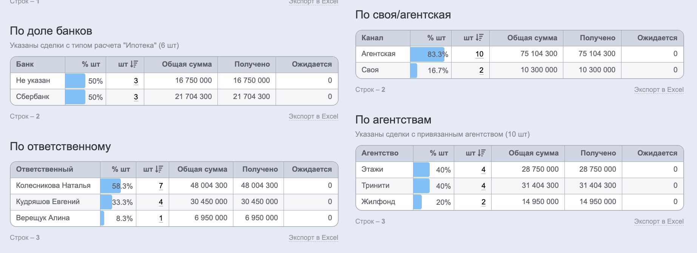Export responsible table via Экспорт в Excel
This screenshot has width=697, height=253.
(x=313, y=238)
